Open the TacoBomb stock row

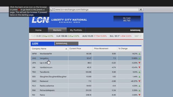tap(86, 72)
